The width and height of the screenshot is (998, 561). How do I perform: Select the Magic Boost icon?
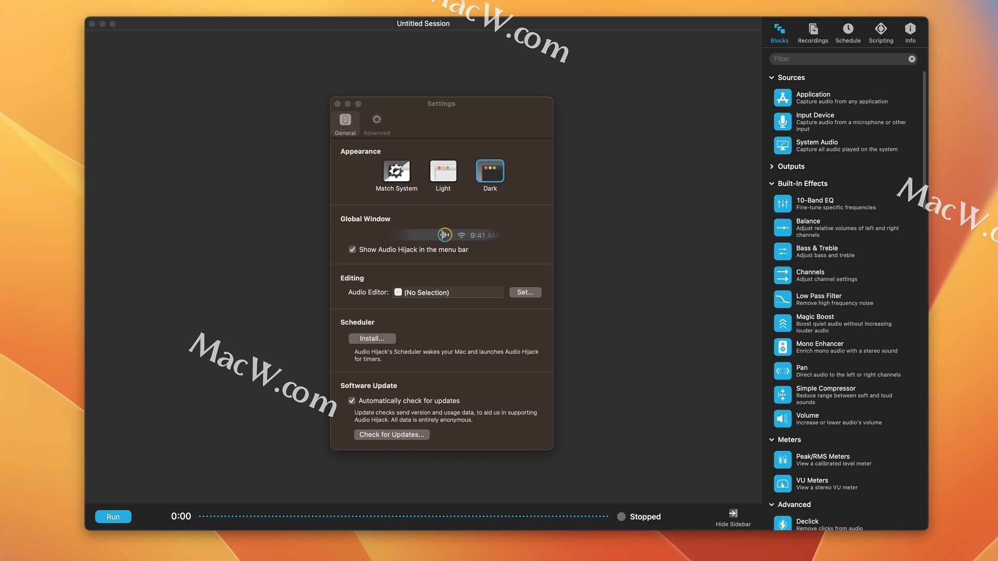[782, 323]
